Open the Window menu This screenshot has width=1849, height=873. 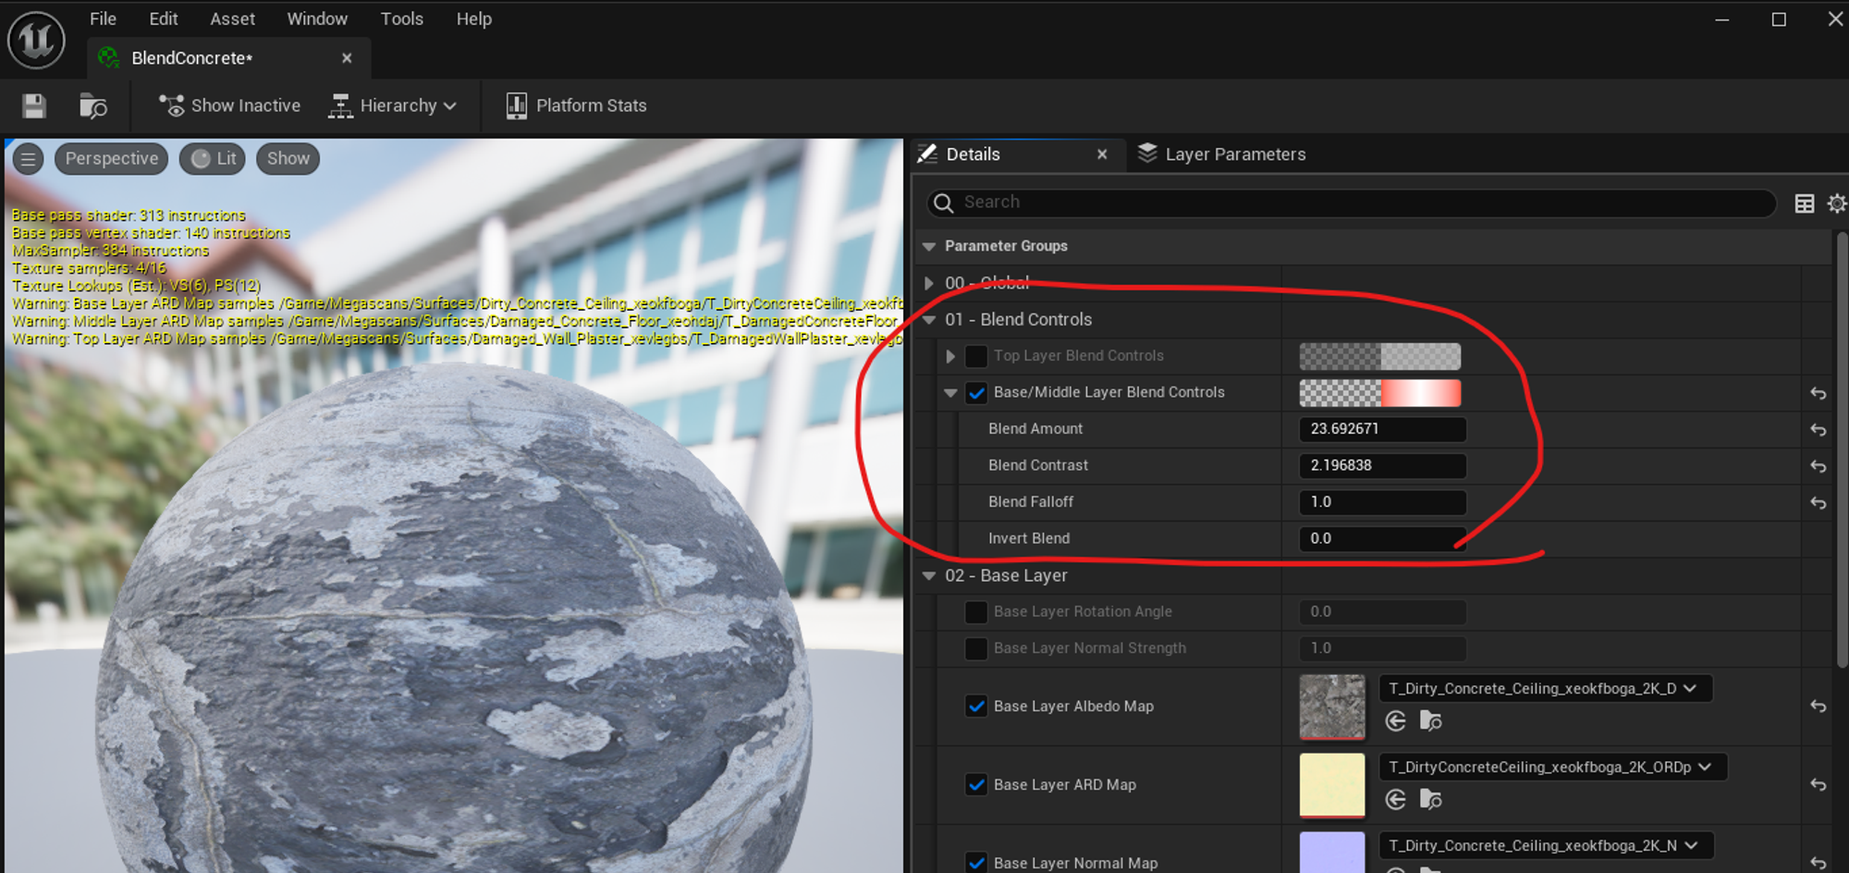(317, 18)
